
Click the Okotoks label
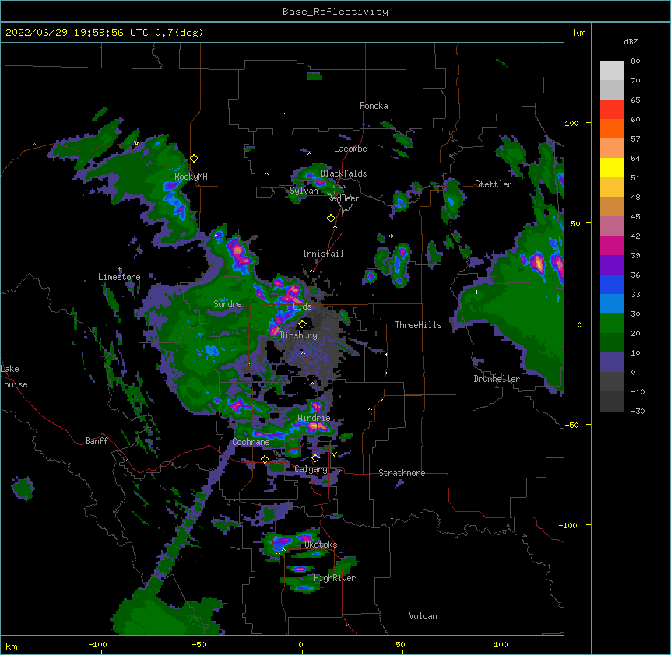(x=321, y=545)
